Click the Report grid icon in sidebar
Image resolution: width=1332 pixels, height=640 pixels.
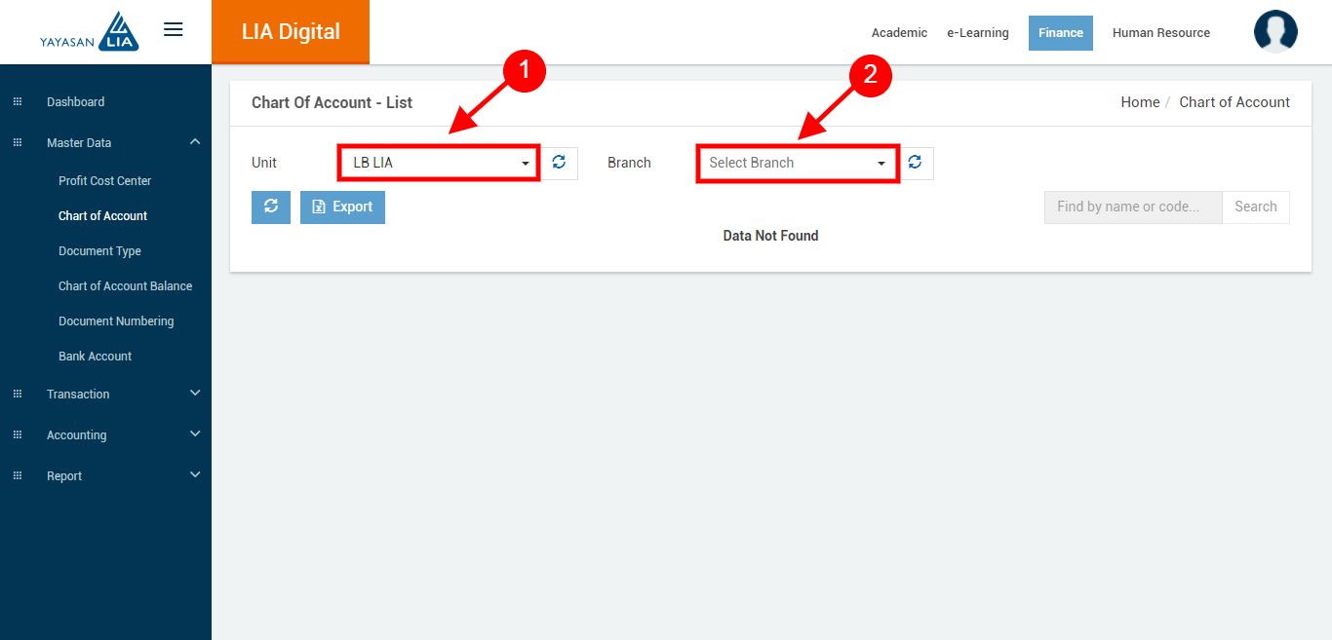coord(17,476)
